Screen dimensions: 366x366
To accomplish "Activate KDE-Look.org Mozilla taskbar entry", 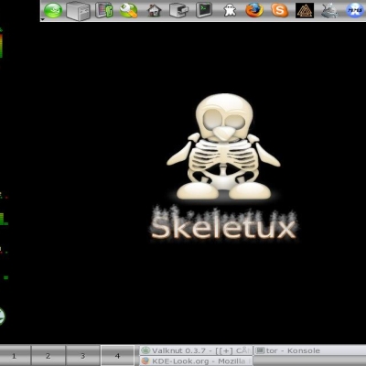I will point(196,361).
